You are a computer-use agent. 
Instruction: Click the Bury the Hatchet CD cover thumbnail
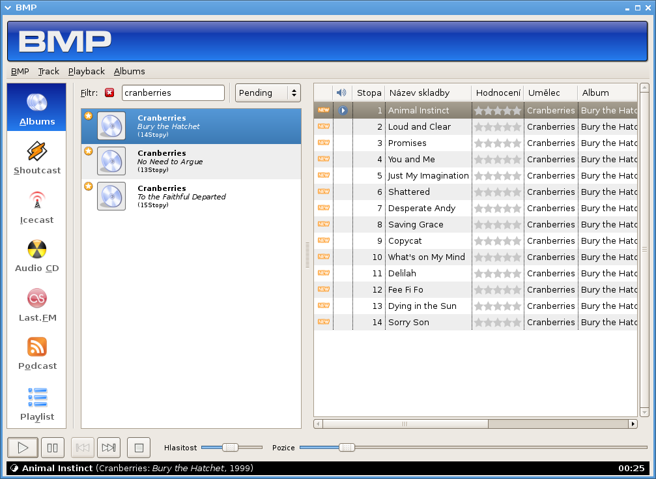pos(111,126)
